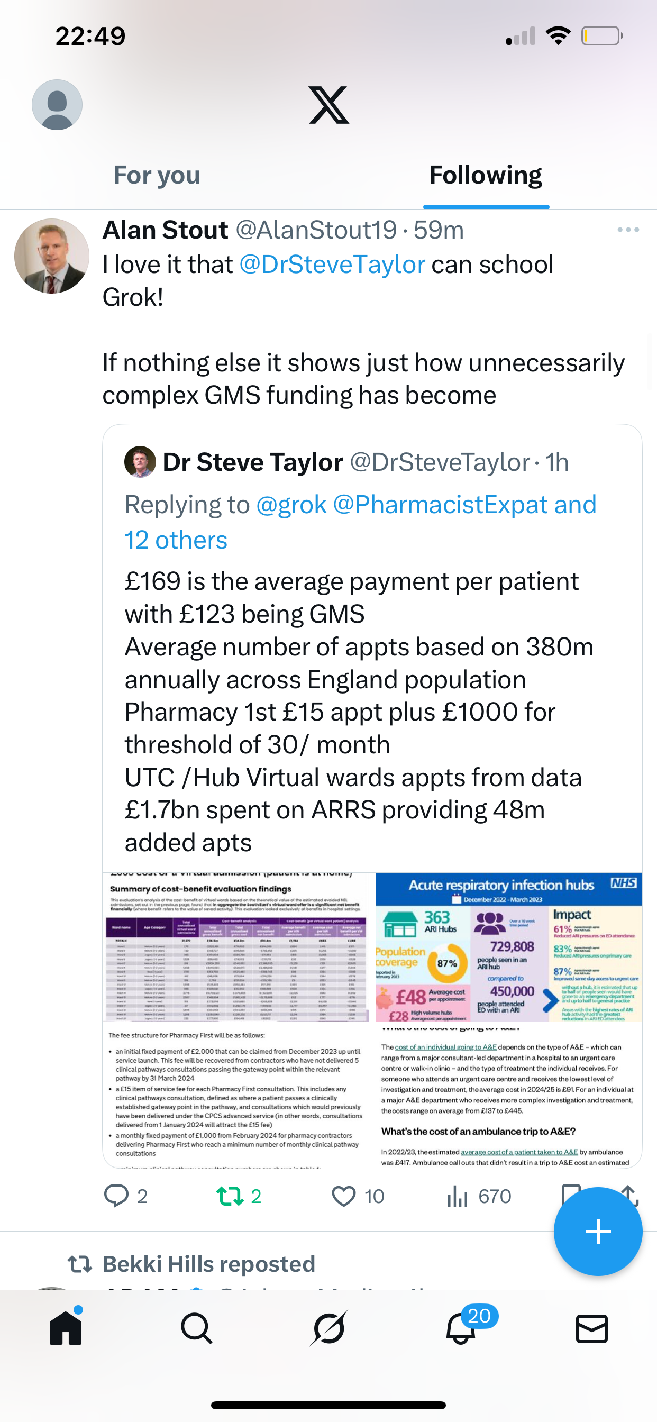Image resolution: width=657 pixels, height=1422 pixels.
Task: Open the Acute respiratory infection hubs image
Action: (508, 947)
